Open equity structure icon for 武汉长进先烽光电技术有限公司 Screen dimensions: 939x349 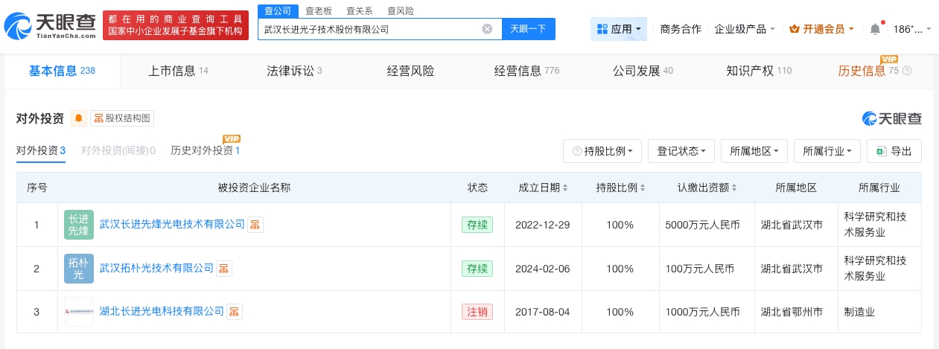255,225
